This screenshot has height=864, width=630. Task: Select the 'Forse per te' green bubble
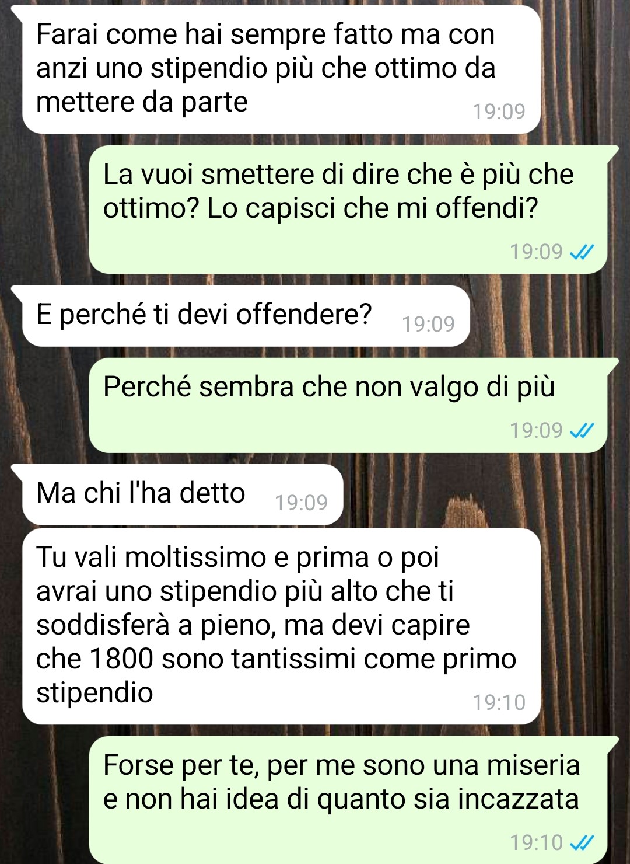point(348,800)
